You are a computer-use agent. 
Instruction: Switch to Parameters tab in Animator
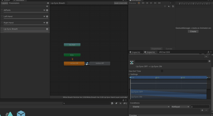tap(14, 3)
